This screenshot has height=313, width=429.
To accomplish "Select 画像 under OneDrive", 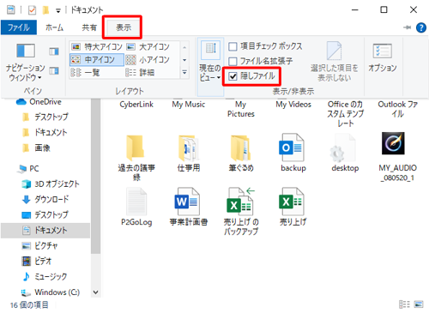I will pyautogui.click(x=36, y=147).
